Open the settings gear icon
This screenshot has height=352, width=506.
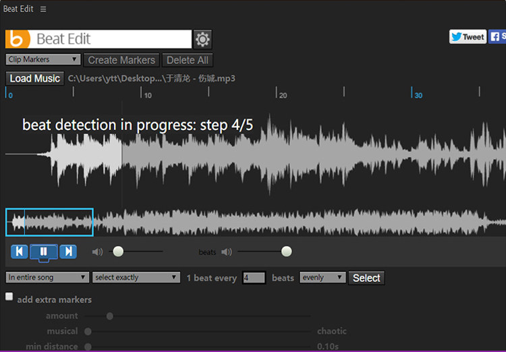click(x=202, y=39)
